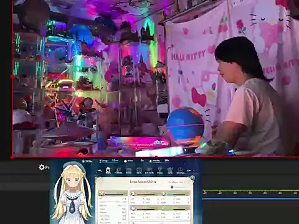Click the Energy bar at top of game
Viewport: 299px width, 224px height.
[108, 161]
